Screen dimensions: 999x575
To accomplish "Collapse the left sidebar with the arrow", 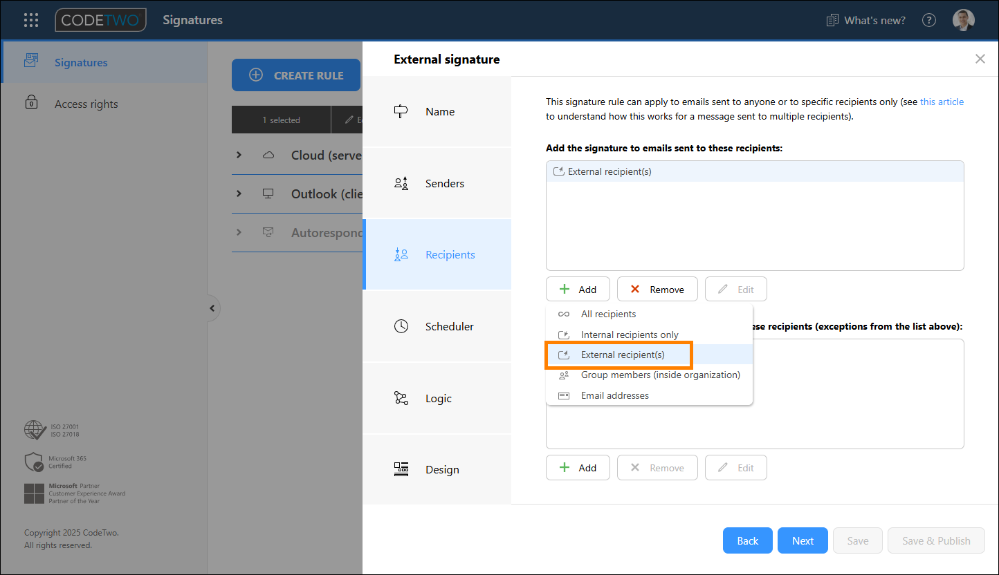I will [212, 308].
